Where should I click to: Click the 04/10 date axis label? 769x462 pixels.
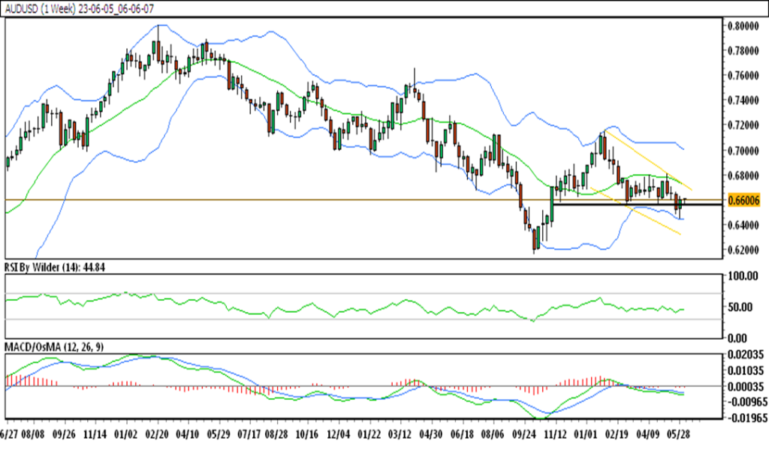pyautogui.click(x=187, y=435)
